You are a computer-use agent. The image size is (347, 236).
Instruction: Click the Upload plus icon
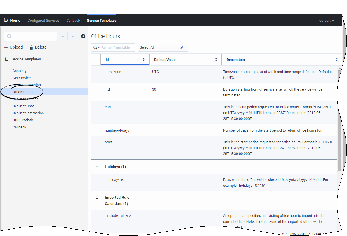click(6, 47)
